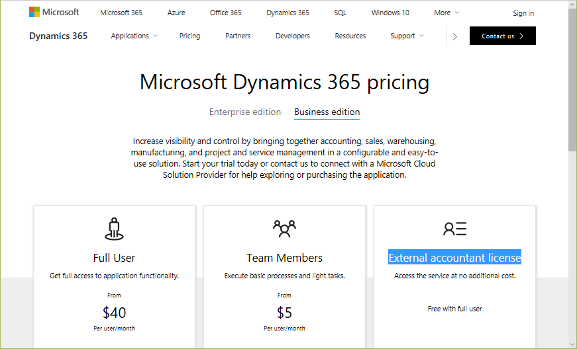Click the Free with full user text
This screenshot has height=349, width=577.
click(x=455, y=309)
